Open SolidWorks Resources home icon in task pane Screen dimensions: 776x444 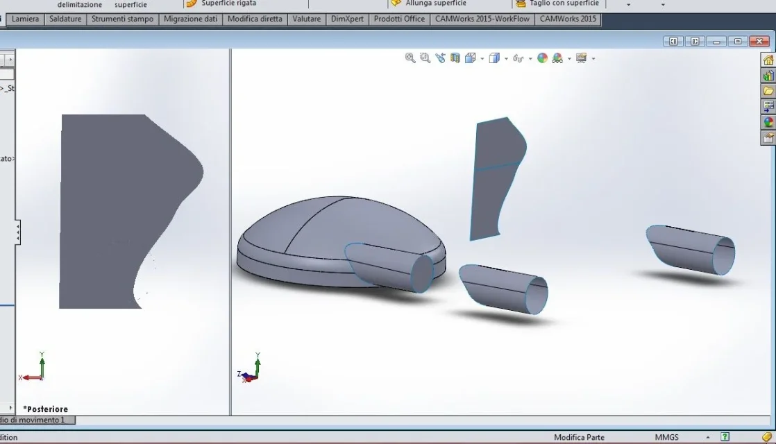(768, 60)
